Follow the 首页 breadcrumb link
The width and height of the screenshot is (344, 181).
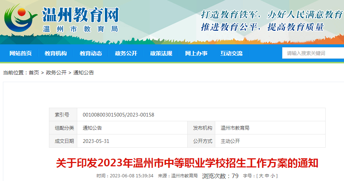point(34,73)
